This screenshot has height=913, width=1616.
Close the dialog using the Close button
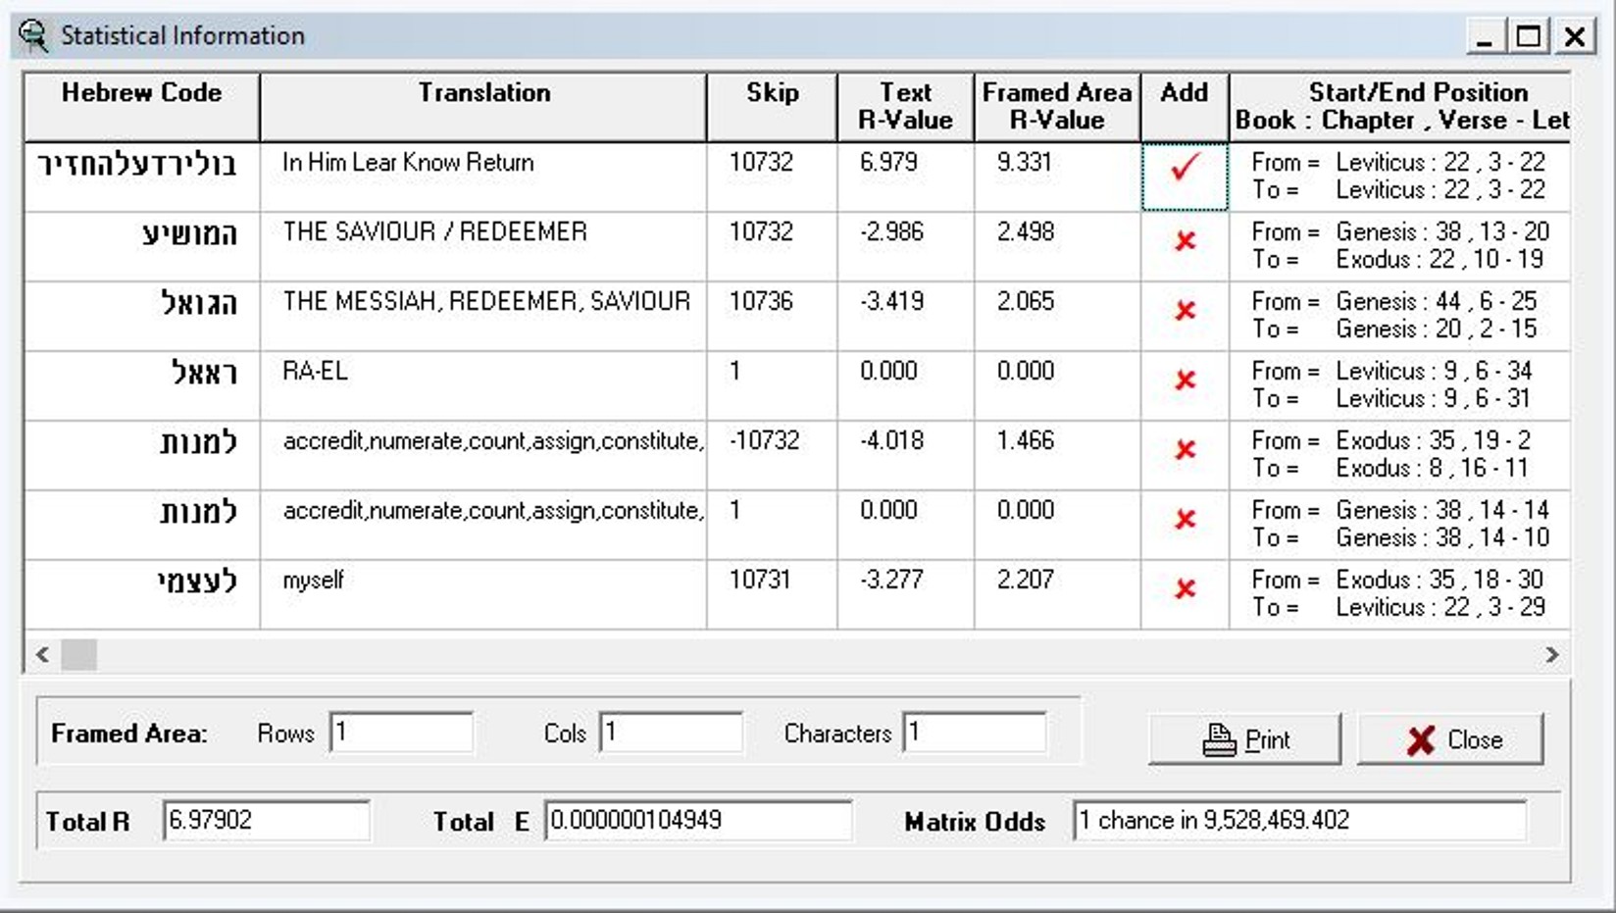[1450, 739]
